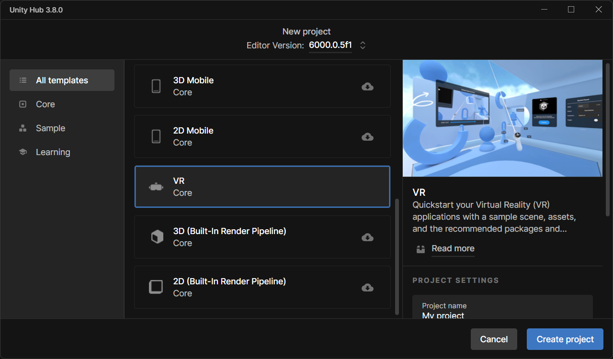The image size is (613, 359).
Task: Download the 3D Built-In Render Pipeline template
Action: click(x=367, y=237)
